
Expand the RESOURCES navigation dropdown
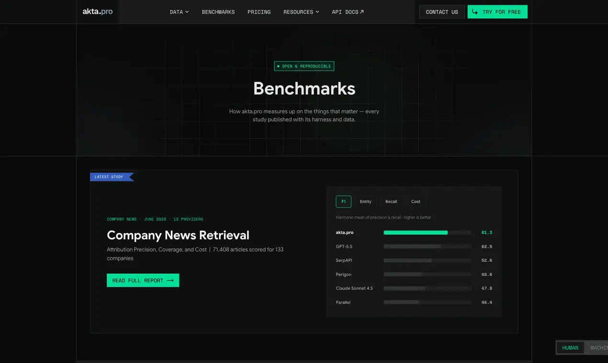tap(301, 12)
